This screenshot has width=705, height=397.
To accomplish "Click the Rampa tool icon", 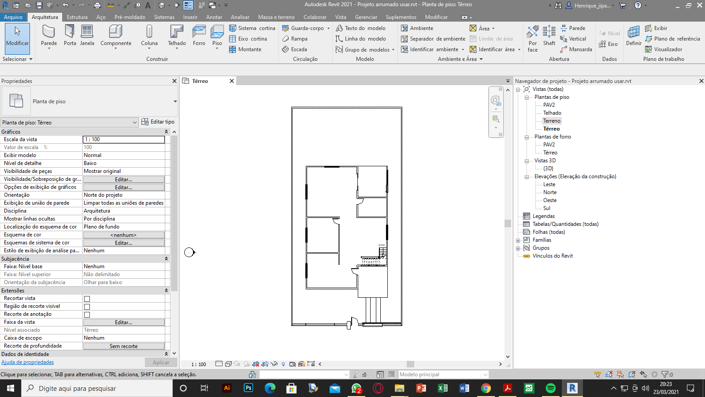I will point(286,39).
